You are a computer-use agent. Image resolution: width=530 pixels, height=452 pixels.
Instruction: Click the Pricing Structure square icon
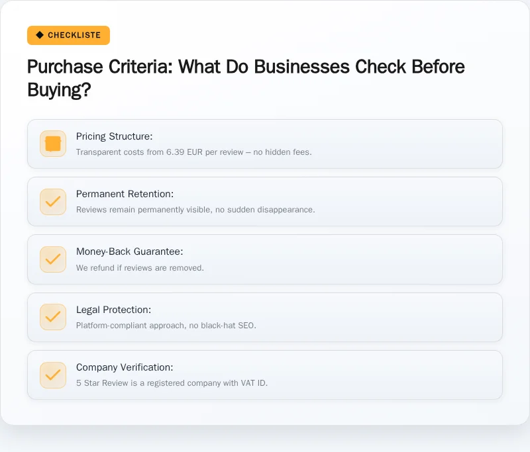click(x=53, y=144)
